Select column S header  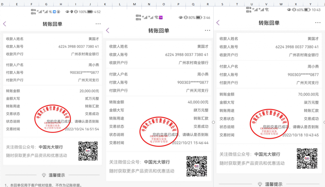[222, 4]
